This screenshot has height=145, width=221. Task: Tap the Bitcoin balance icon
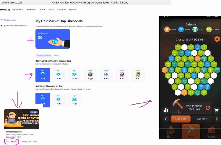coord(167,29)
